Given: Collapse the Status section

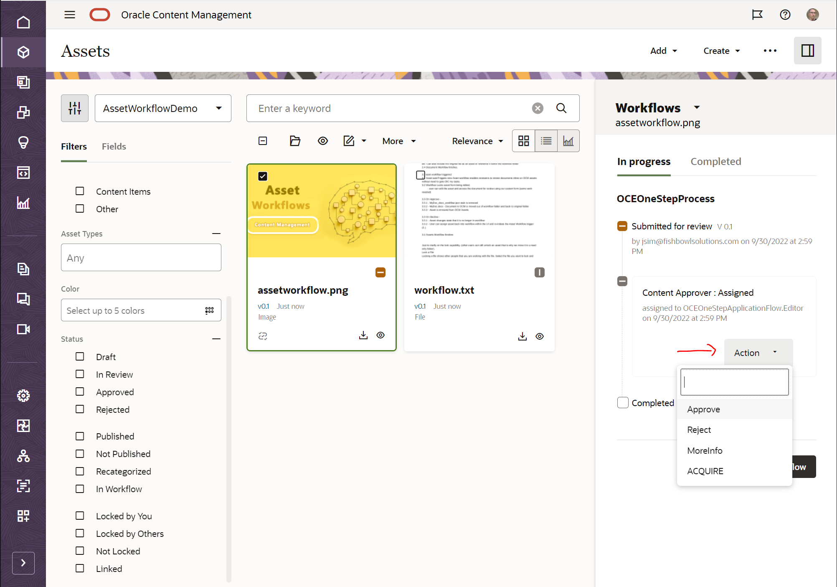Looking at the screenshot, I should pyautogui.click(x=216, y=339).
